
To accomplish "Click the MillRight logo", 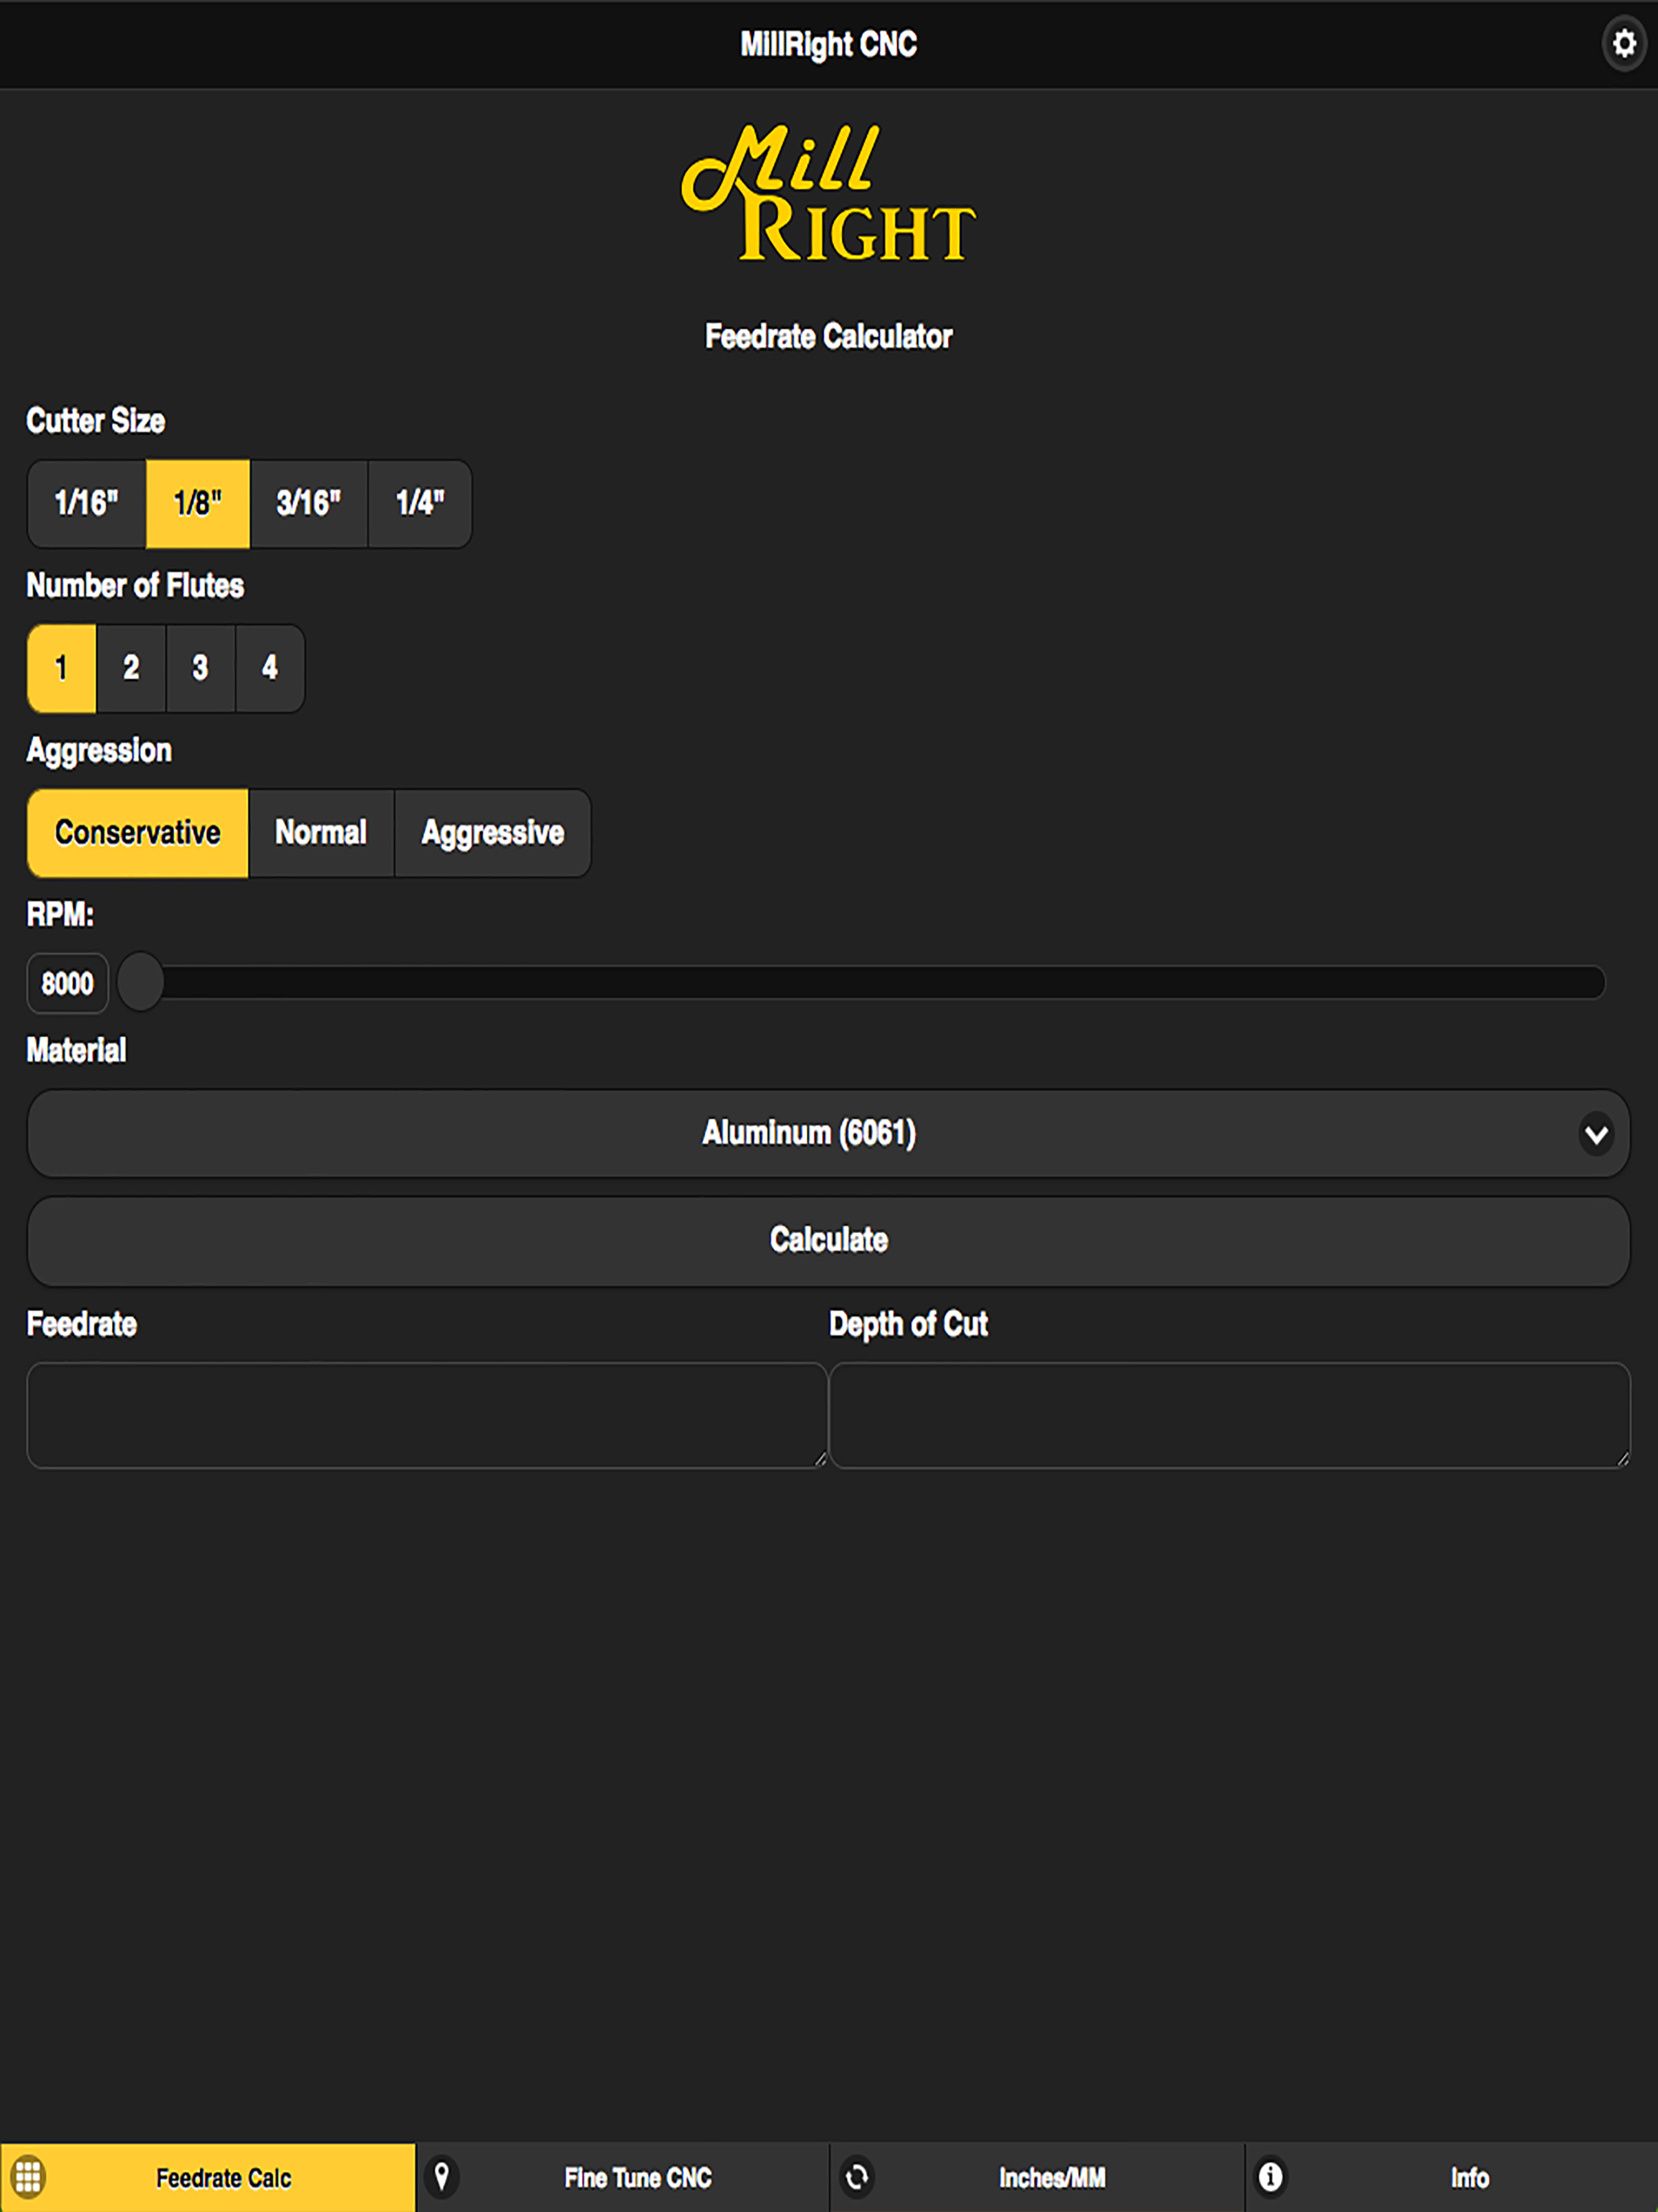I will pyautogui.click(x=829, y=193).
